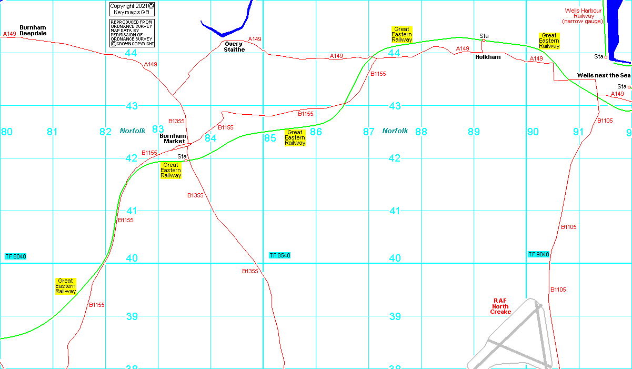Click the Wells next the Sea label
The width and height of the screenshot is (632, 369).
click(604, 75)
